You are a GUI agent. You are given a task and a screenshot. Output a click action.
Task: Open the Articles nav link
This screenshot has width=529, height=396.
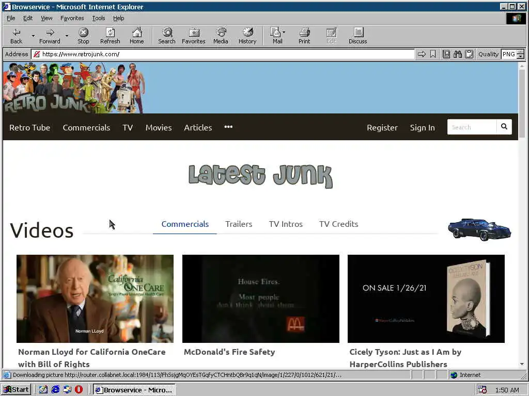[198, 128]
